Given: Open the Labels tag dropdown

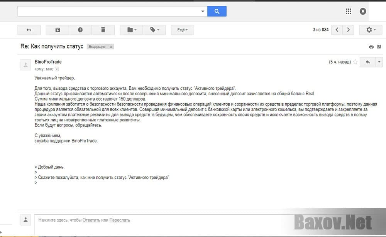Looking at the screenshot, I should point(154,30).
